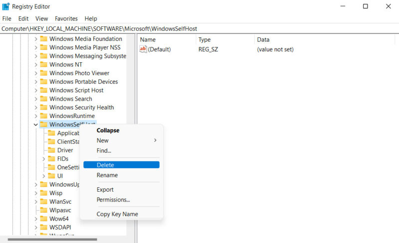Screen dimensions: 399x243
Task: Choose Collapse in the context menu
Action: pyautogui.click(x=121, y=130)
